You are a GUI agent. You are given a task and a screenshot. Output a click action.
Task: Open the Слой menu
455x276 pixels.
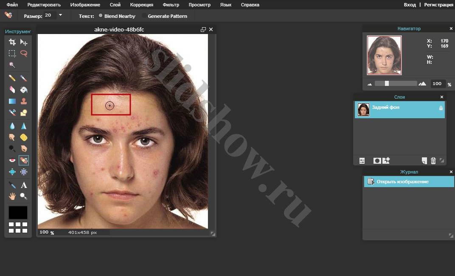(115, 5)
